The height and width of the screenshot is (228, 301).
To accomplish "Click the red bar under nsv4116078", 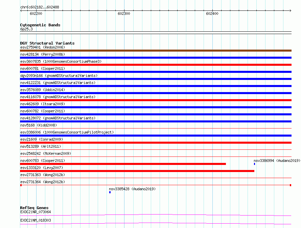I will coord(156,100).
